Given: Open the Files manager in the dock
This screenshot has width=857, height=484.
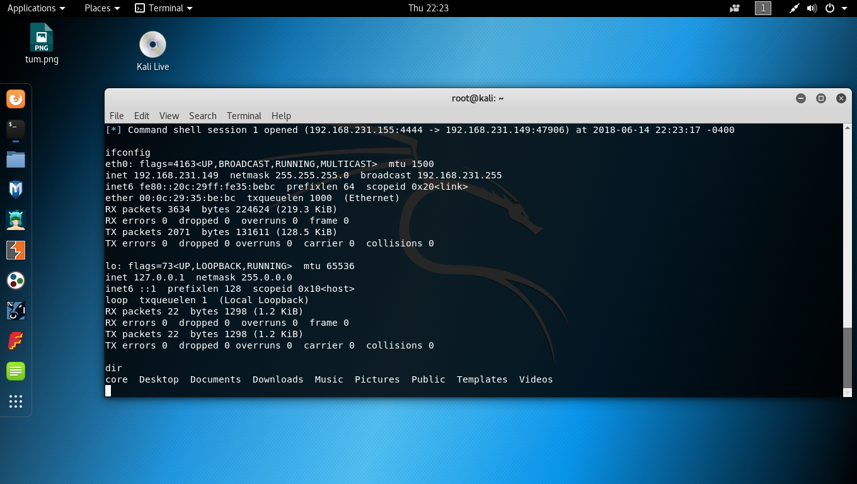Looking at the screenshot, I should tap(16, 159).
